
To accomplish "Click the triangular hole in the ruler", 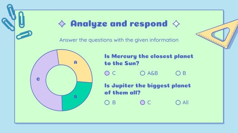I will [x=221, y=34].
